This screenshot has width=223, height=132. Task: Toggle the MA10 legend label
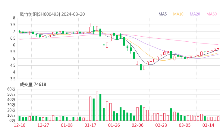tap(178, 14)
